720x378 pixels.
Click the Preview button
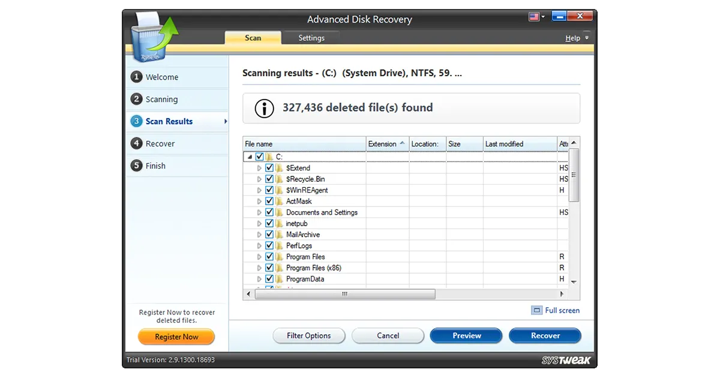[x=466, y=335]
